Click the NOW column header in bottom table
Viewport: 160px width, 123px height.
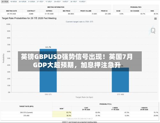point(62,109)
